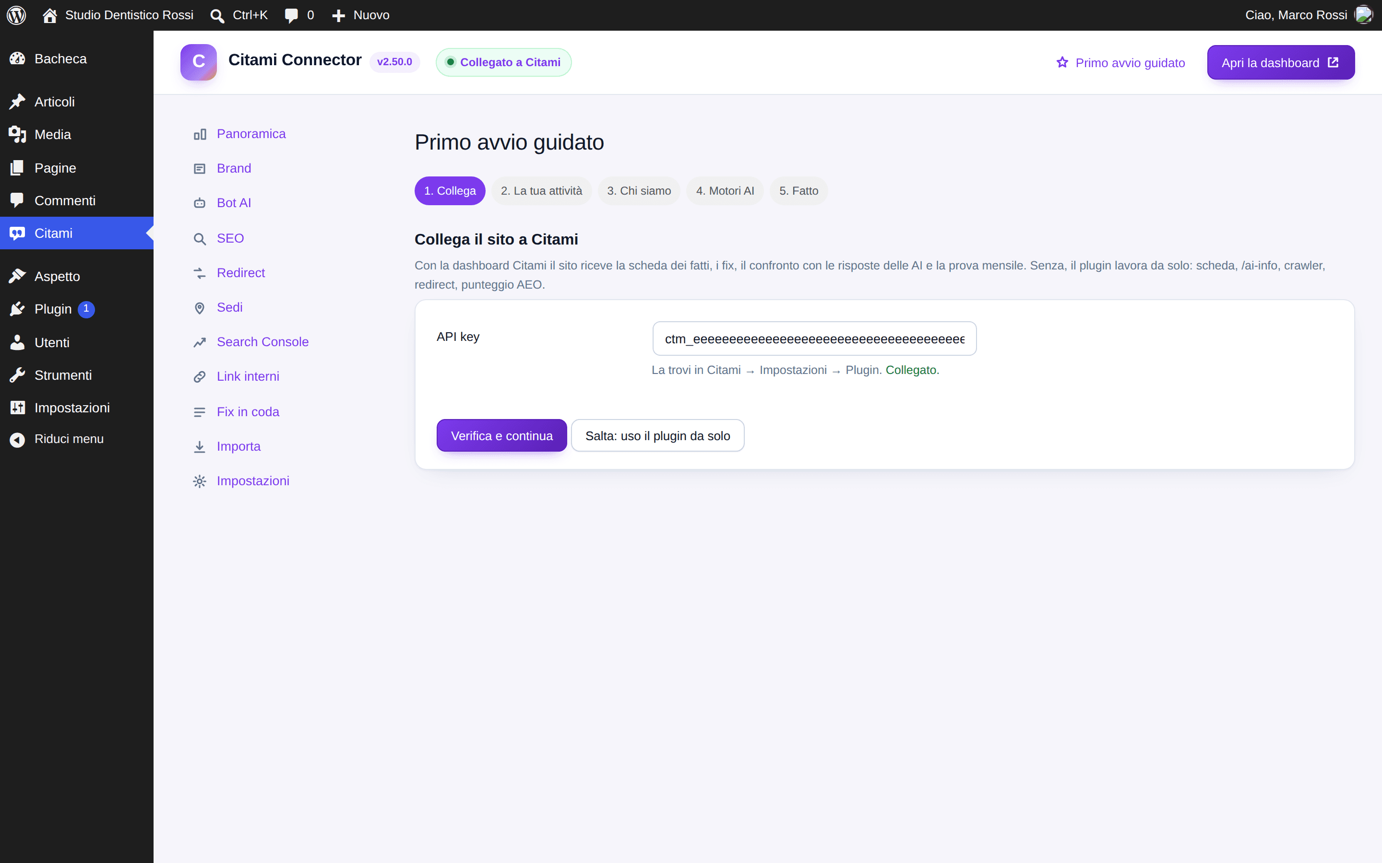
Task: Click the Collegato a Citami status badge
Action: [503, 62]
